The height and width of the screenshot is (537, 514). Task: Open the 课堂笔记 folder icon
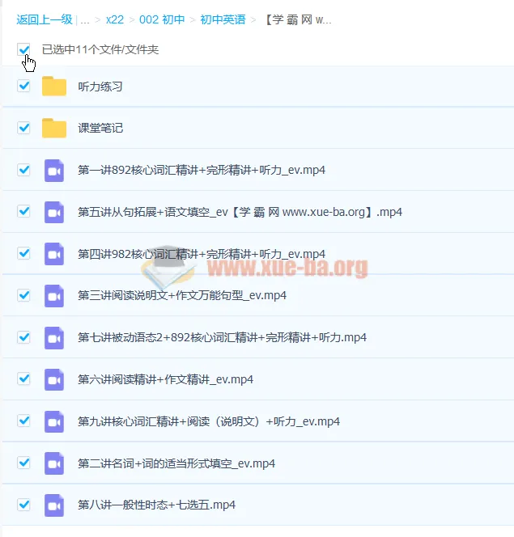[54, 128]
